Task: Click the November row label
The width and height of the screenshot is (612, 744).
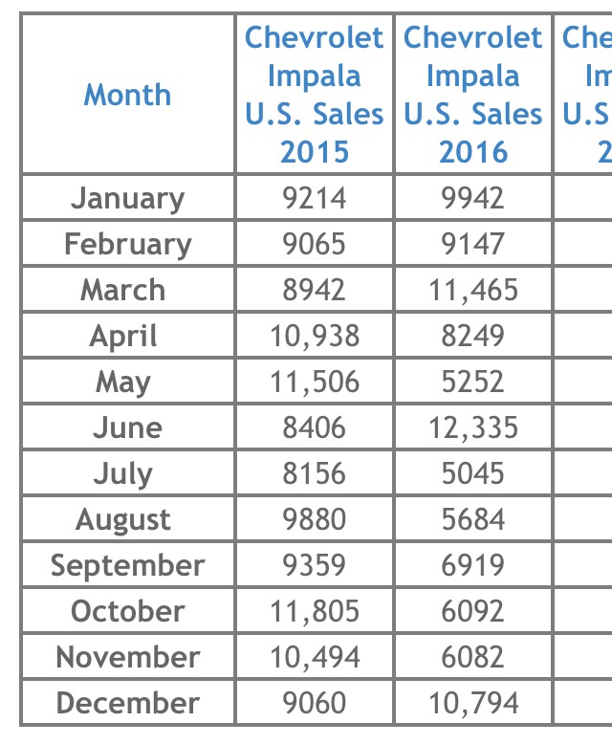Action: point(128,657)
